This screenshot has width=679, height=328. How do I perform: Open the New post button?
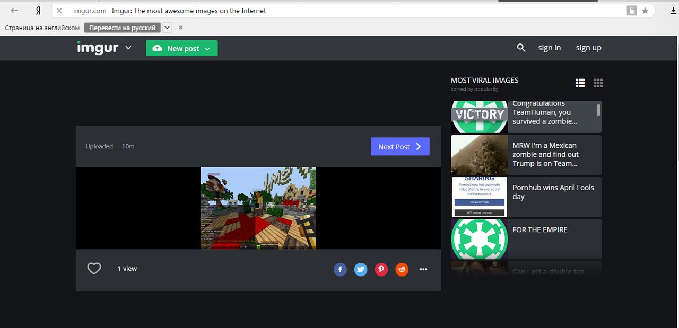182,48
